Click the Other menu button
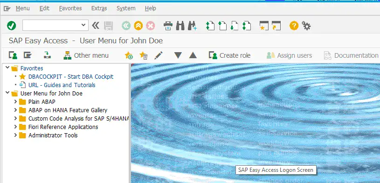 [86, 55]
